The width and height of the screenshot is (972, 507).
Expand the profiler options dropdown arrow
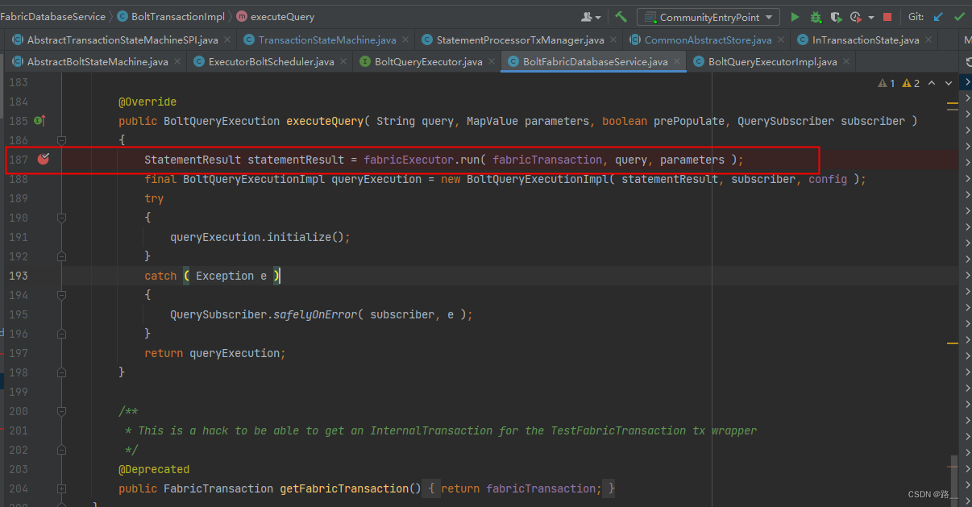point(870,18)
